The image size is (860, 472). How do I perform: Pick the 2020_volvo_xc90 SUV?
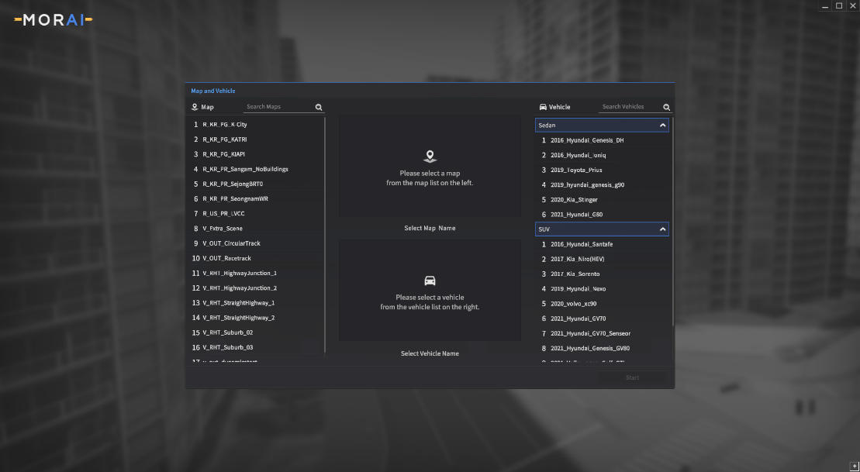point(573,304)
